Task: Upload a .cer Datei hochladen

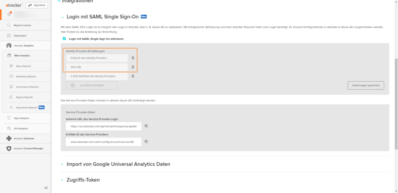Action: (x=92, y=85)
